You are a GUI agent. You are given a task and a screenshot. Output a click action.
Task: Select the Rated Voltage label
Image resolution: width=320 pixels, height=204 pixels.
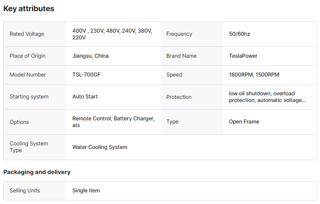(x=27, y=34)
